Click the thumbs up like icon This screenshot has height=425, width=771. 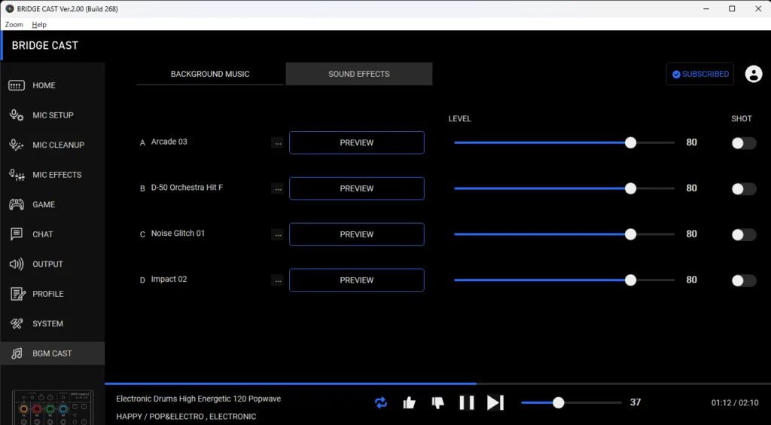(410, 402)
